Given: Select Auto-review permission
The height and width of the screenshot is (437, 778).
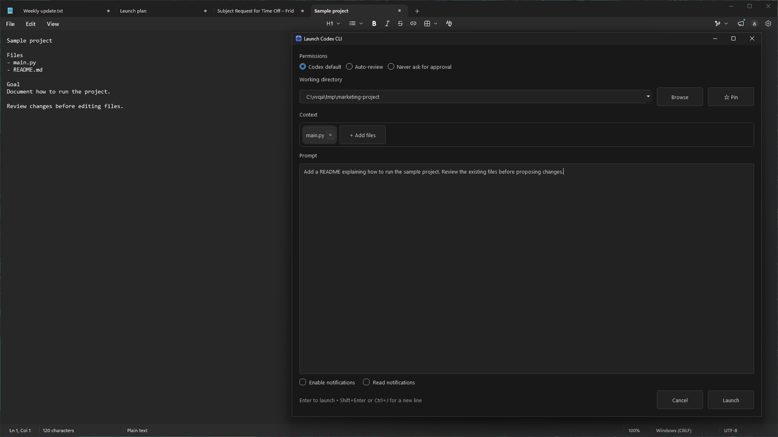Looking at the screenshot, I should 364,67.
